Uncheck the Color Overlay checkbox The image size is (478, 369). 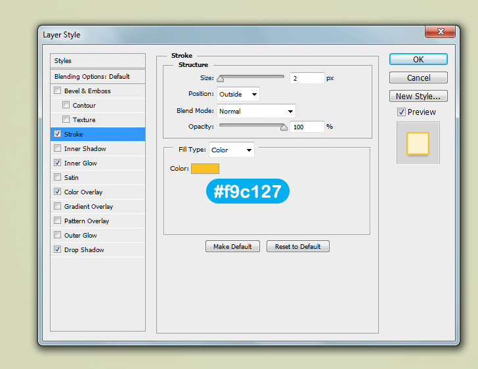(x=57, y=192)
